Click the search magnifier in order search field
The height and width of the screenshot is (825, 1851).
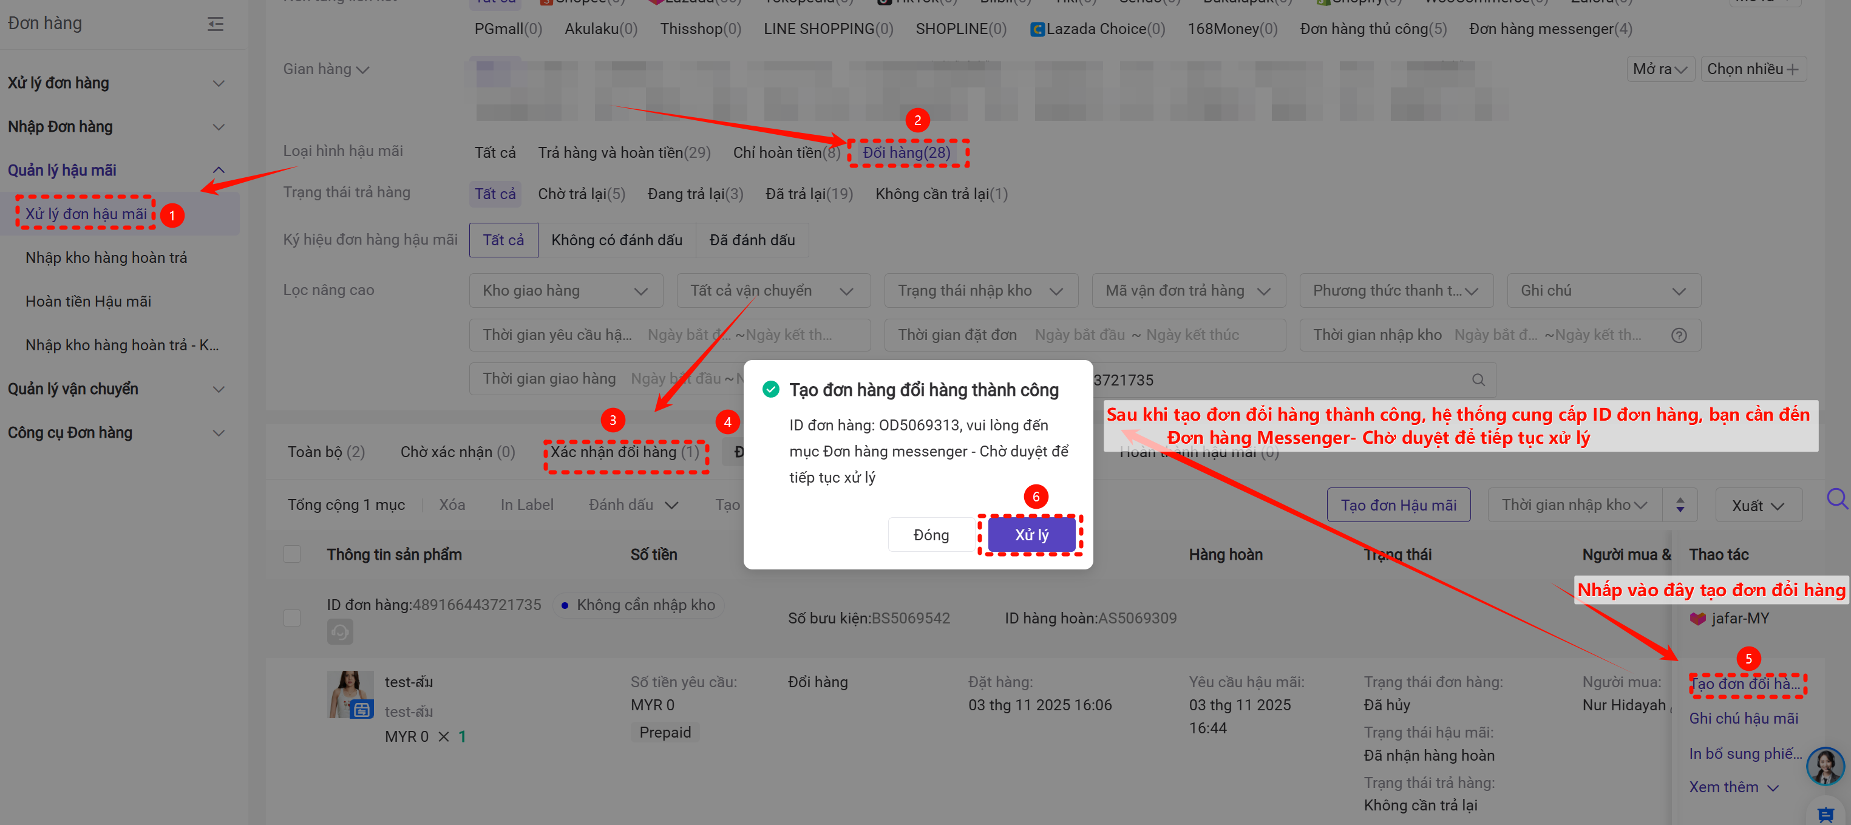(x=1478, y=379)
